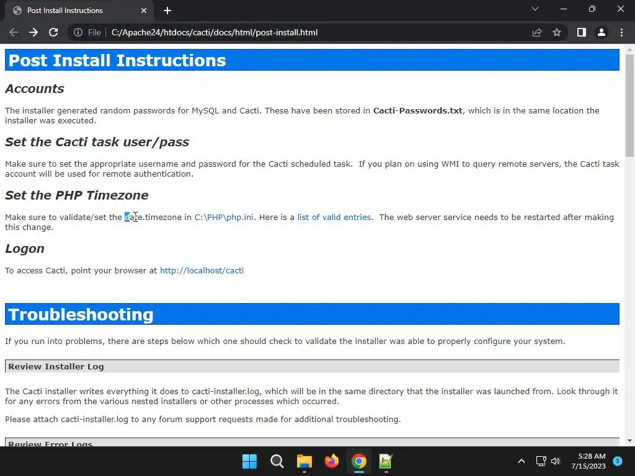
Task: Open a new browser tab
Action: click(x=167, y=11)
